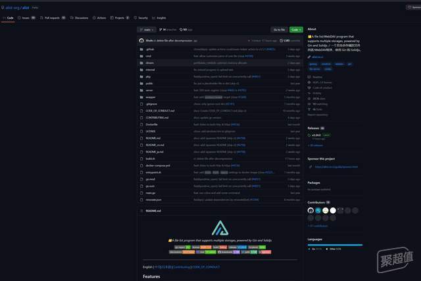Open the build.sh file
The image size is (421, 281).
click(x=151, y=159)
